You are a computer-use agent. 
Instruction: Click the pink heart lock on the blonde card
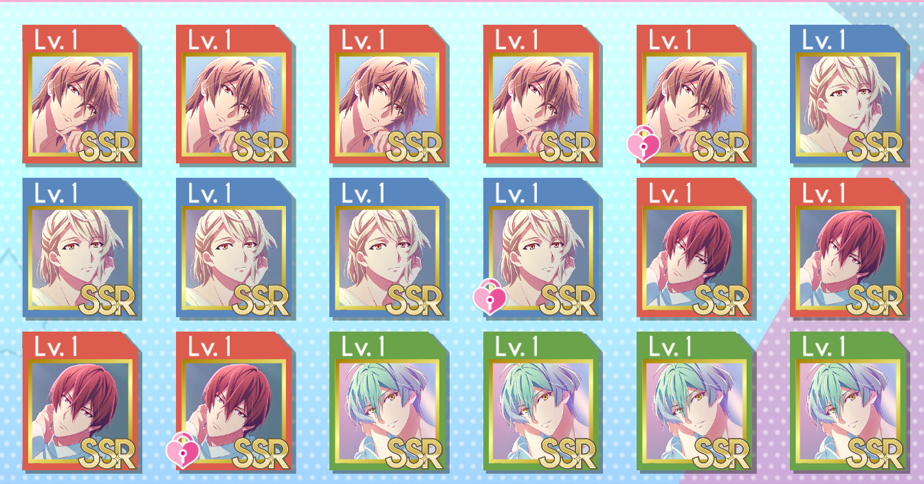click(x=490, y=299)
